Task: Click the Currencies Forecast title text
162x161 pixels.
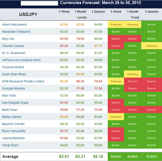Action: coord(101,3)
